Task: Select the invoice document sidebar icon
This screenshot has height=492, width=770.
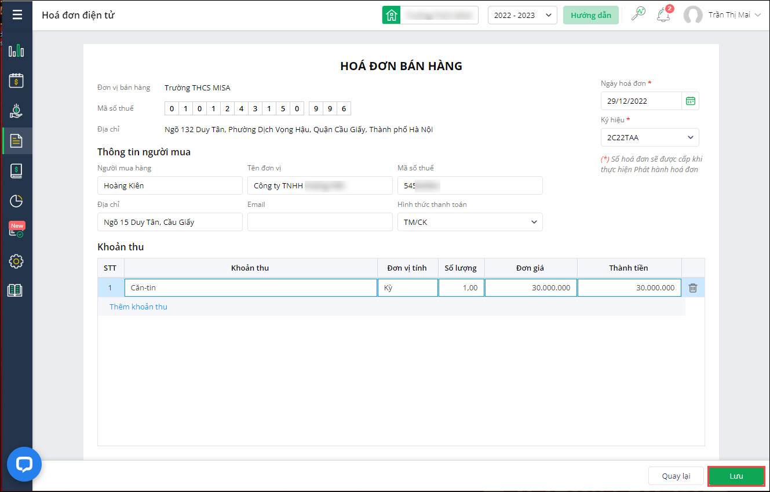Action: [16, 141]
